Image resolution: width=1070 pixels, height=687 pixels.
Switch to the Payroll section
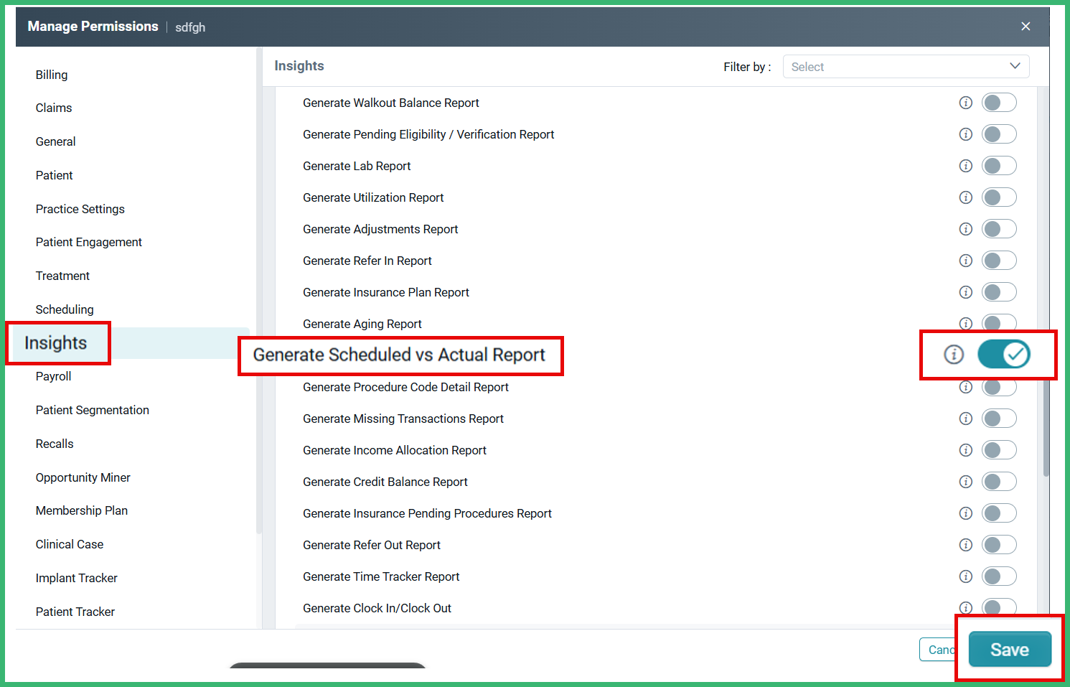tap(53, 376)
